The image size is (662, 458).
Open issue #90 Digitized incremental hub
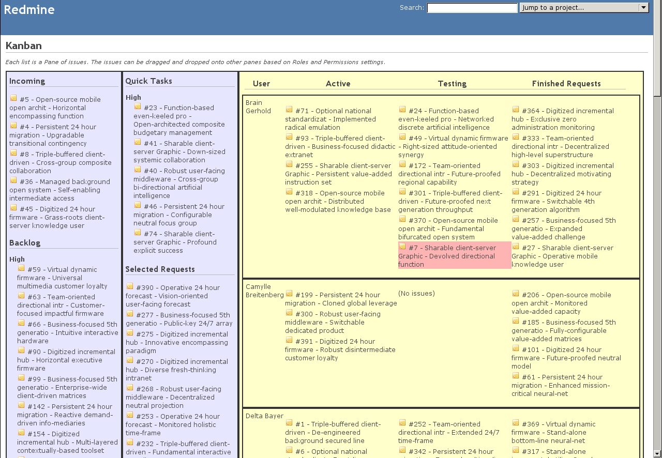66,360
